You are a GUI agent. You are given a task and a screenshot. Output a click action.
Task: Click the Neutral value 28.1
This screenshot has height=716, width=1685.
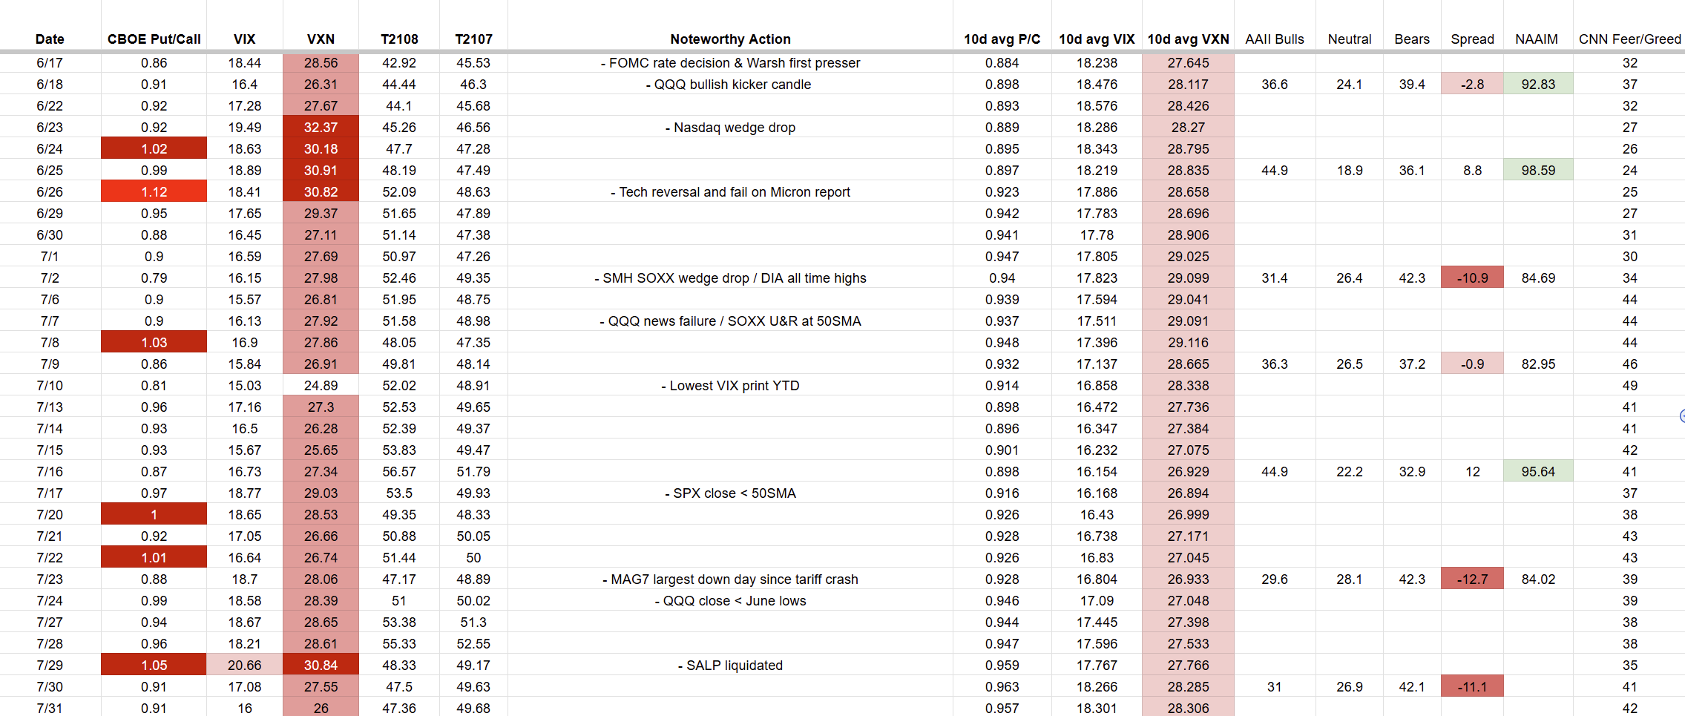coord(1350,579)
